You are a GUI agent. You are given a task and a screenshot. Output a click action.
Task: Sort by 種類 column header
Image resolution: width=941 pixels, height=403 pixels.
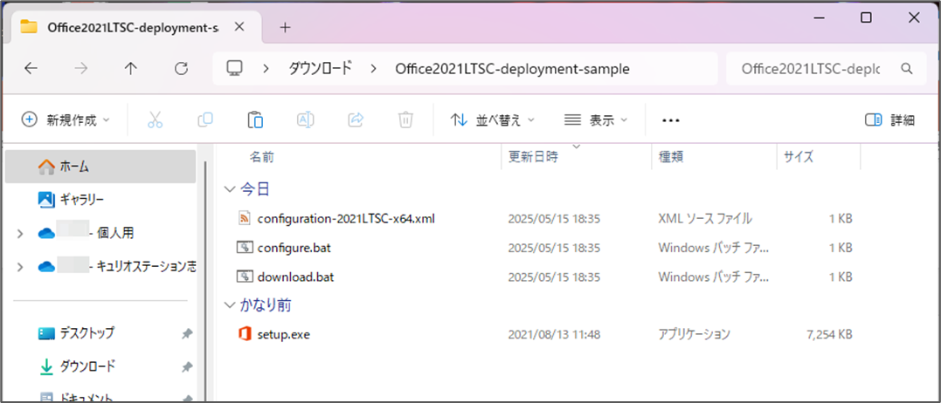point(671,158)
